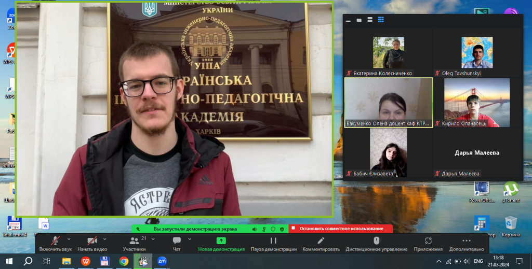Click the Екатерина Колесниченко name label
The image size is (532, 269).
point(382,73)
